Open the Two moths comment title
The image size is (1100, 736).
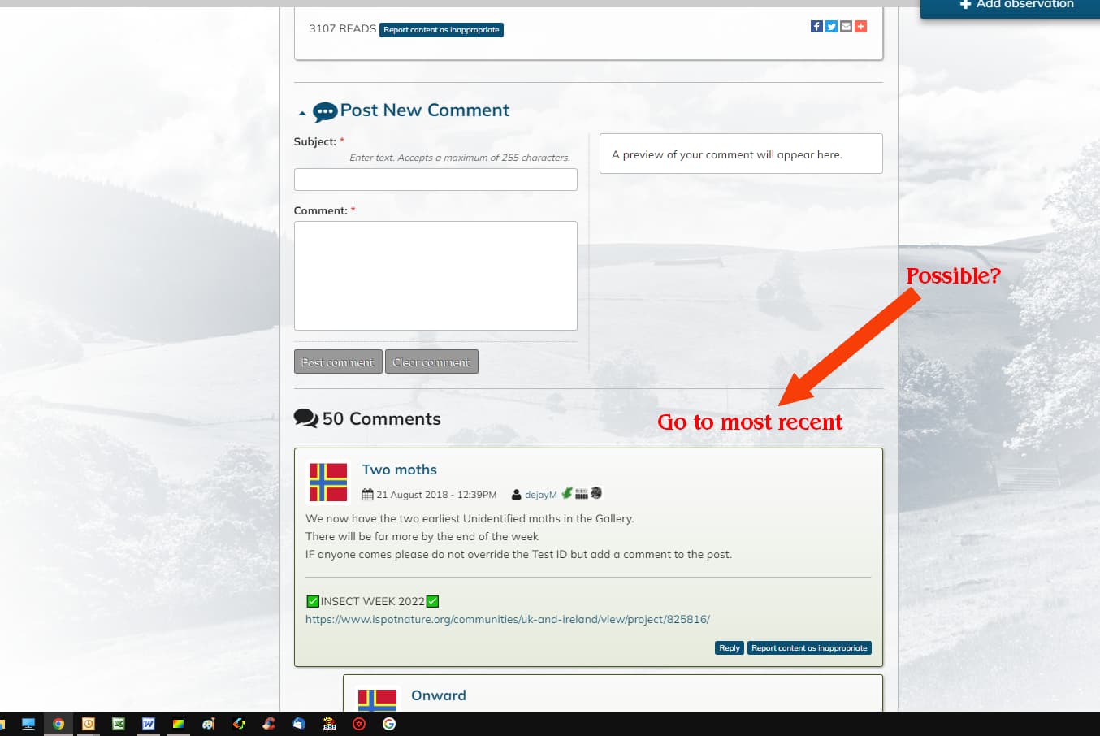tap(399, 470)
